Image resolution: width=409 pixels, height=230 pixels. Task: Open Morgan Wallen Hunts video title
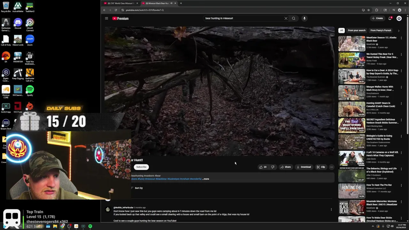(380, 88)
